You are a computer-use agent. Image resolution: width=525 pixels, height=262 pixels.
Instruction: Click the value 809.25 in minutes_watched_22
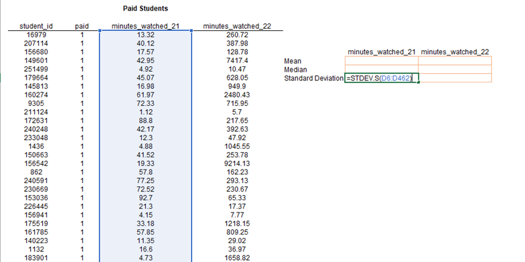point(237,232)
